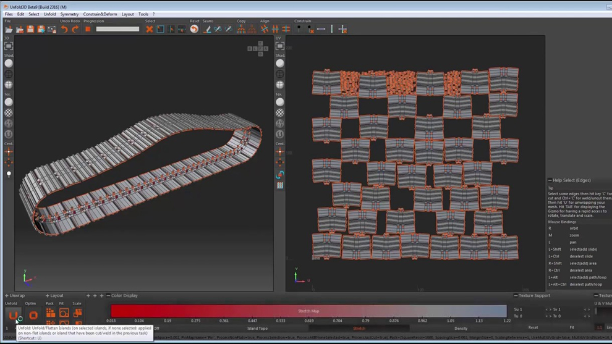Click the Fit layout icon
The image size is (612, 344).
tap(64, 313)
